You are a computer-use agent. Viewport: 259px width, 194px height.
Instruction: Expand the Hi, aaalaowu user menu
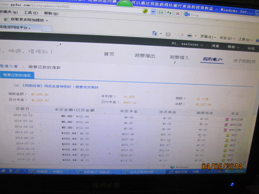pos(187,44)
